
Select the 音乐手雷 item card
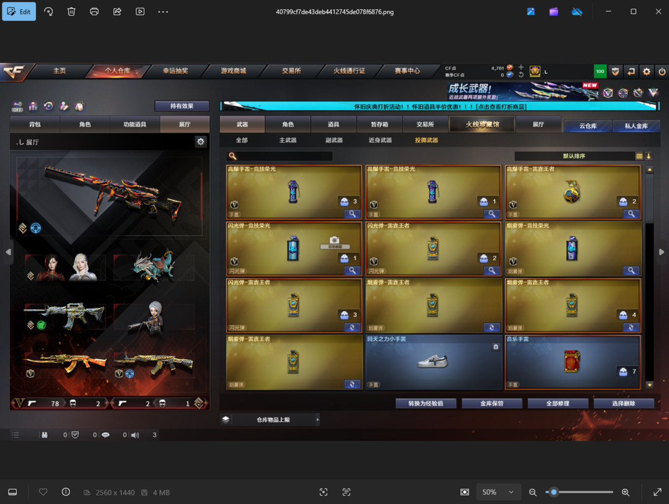click(x=572, y=362)
